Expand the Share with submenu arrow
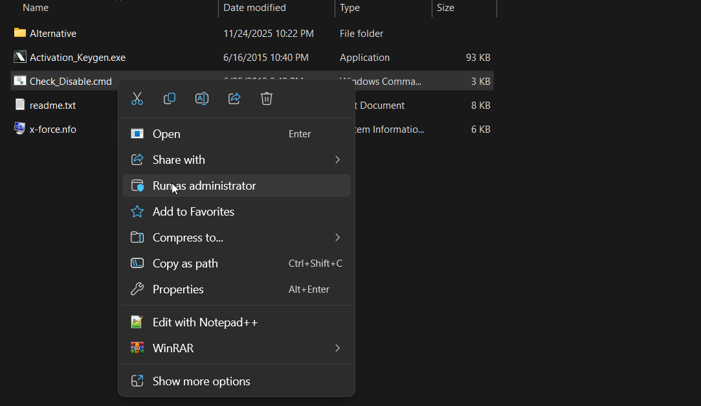Image resolution: width=701 pixels, height=406 pixels. click(337, 160)
